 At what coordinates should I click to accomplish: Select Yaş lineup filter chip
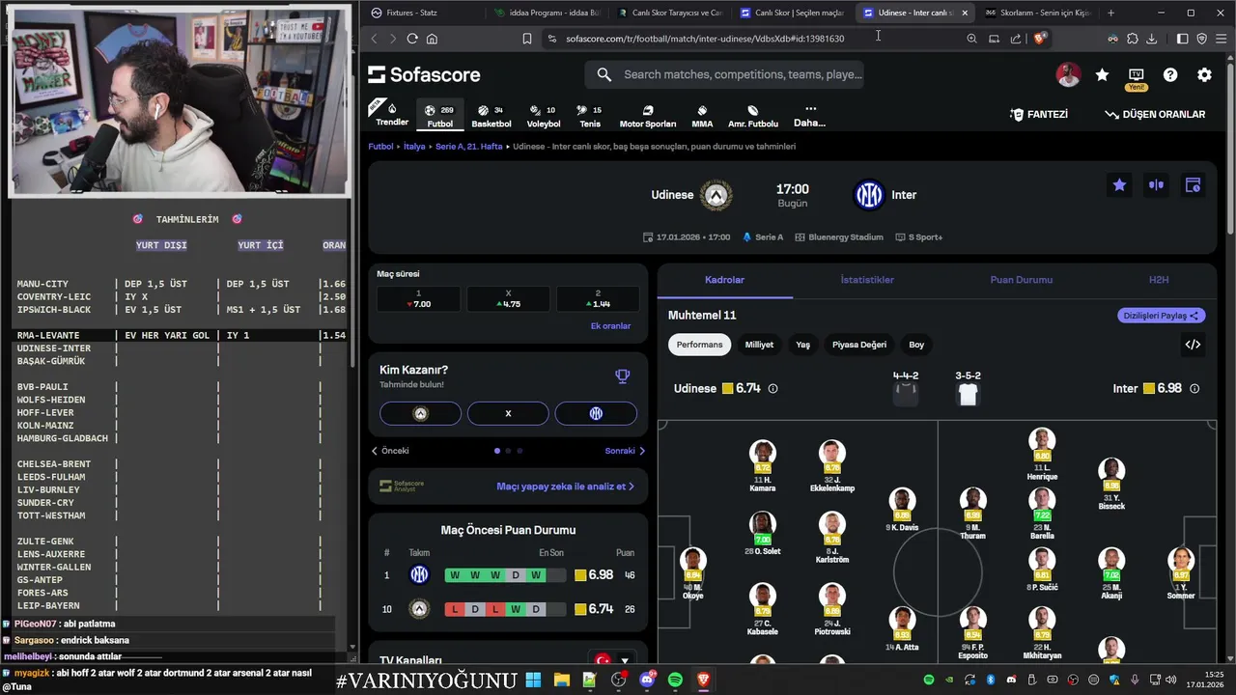pos(802,345)
